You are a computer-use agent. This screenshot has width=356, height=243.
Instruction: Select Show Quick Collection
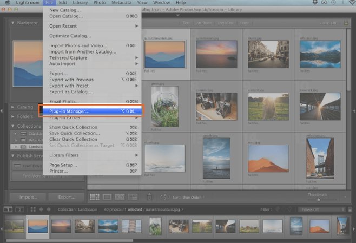92,127
